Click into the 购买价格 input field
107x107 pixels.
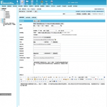click(x=47, y=56)
